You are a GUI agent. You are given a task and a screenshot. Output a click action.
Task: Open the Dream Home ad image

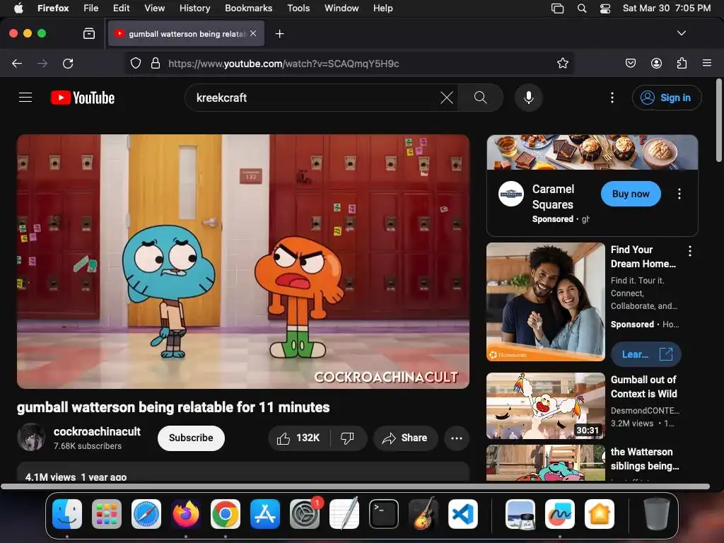pos(546,301)
